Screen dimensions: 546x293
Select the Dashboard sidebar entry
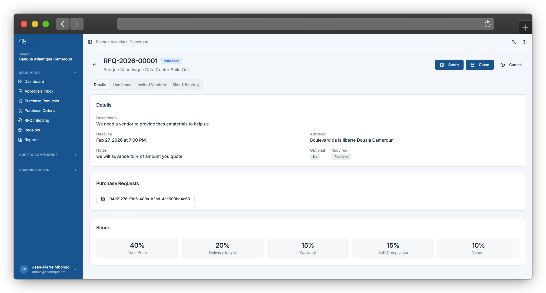coord(34,81)
